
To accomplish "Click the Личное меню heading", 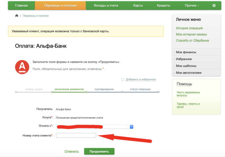I will pyautogui.click(x=188, y=19).
